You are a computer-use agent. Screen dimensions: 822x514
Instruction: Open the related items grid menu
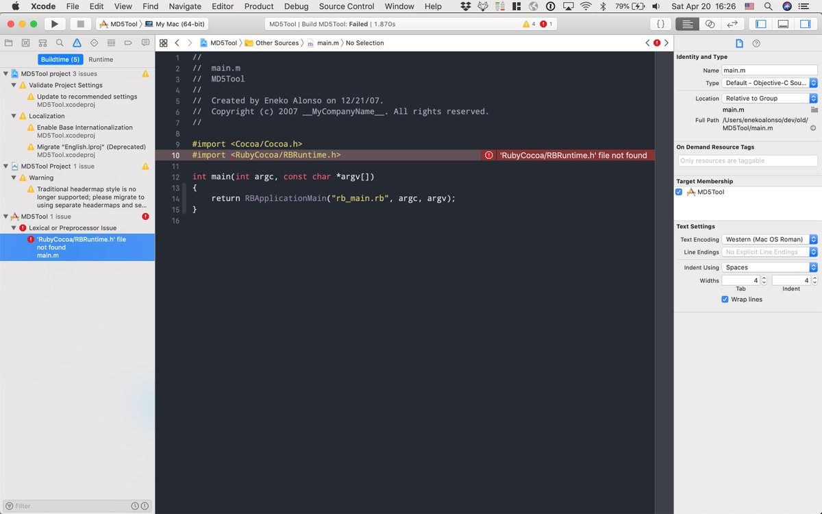point(164,42)
